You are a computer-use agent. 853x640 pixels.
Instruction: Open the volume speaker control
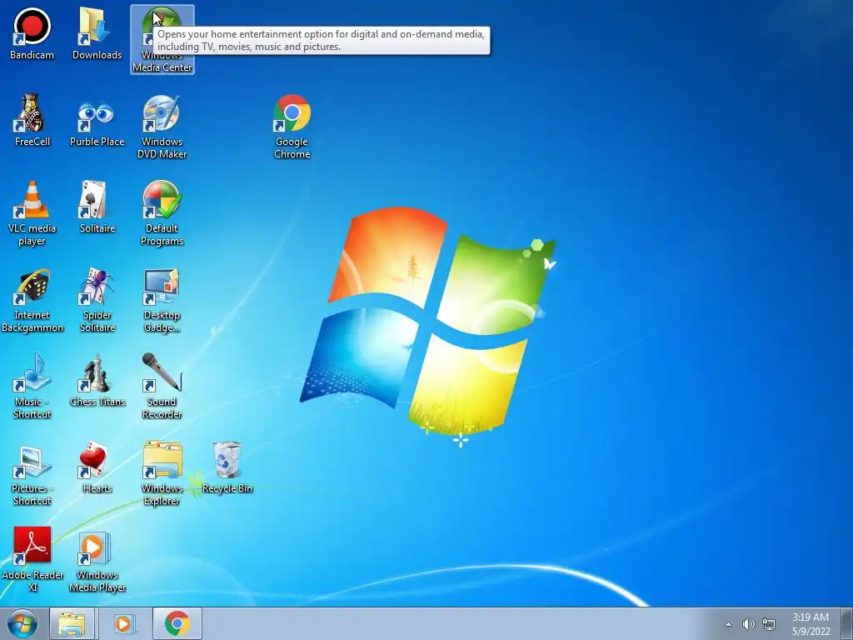tap(748, 624)
